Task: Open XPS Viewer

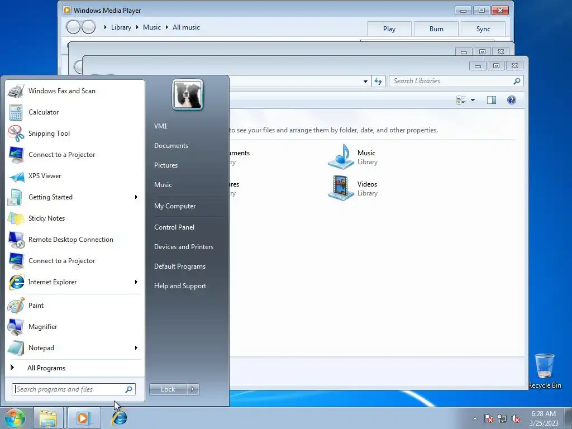Action: (x=75, y=176)
